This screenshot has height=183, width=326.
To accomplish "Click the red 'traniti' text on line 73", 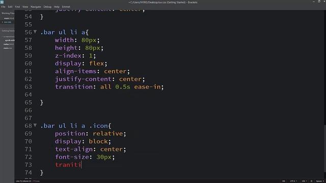I will 68,165.
